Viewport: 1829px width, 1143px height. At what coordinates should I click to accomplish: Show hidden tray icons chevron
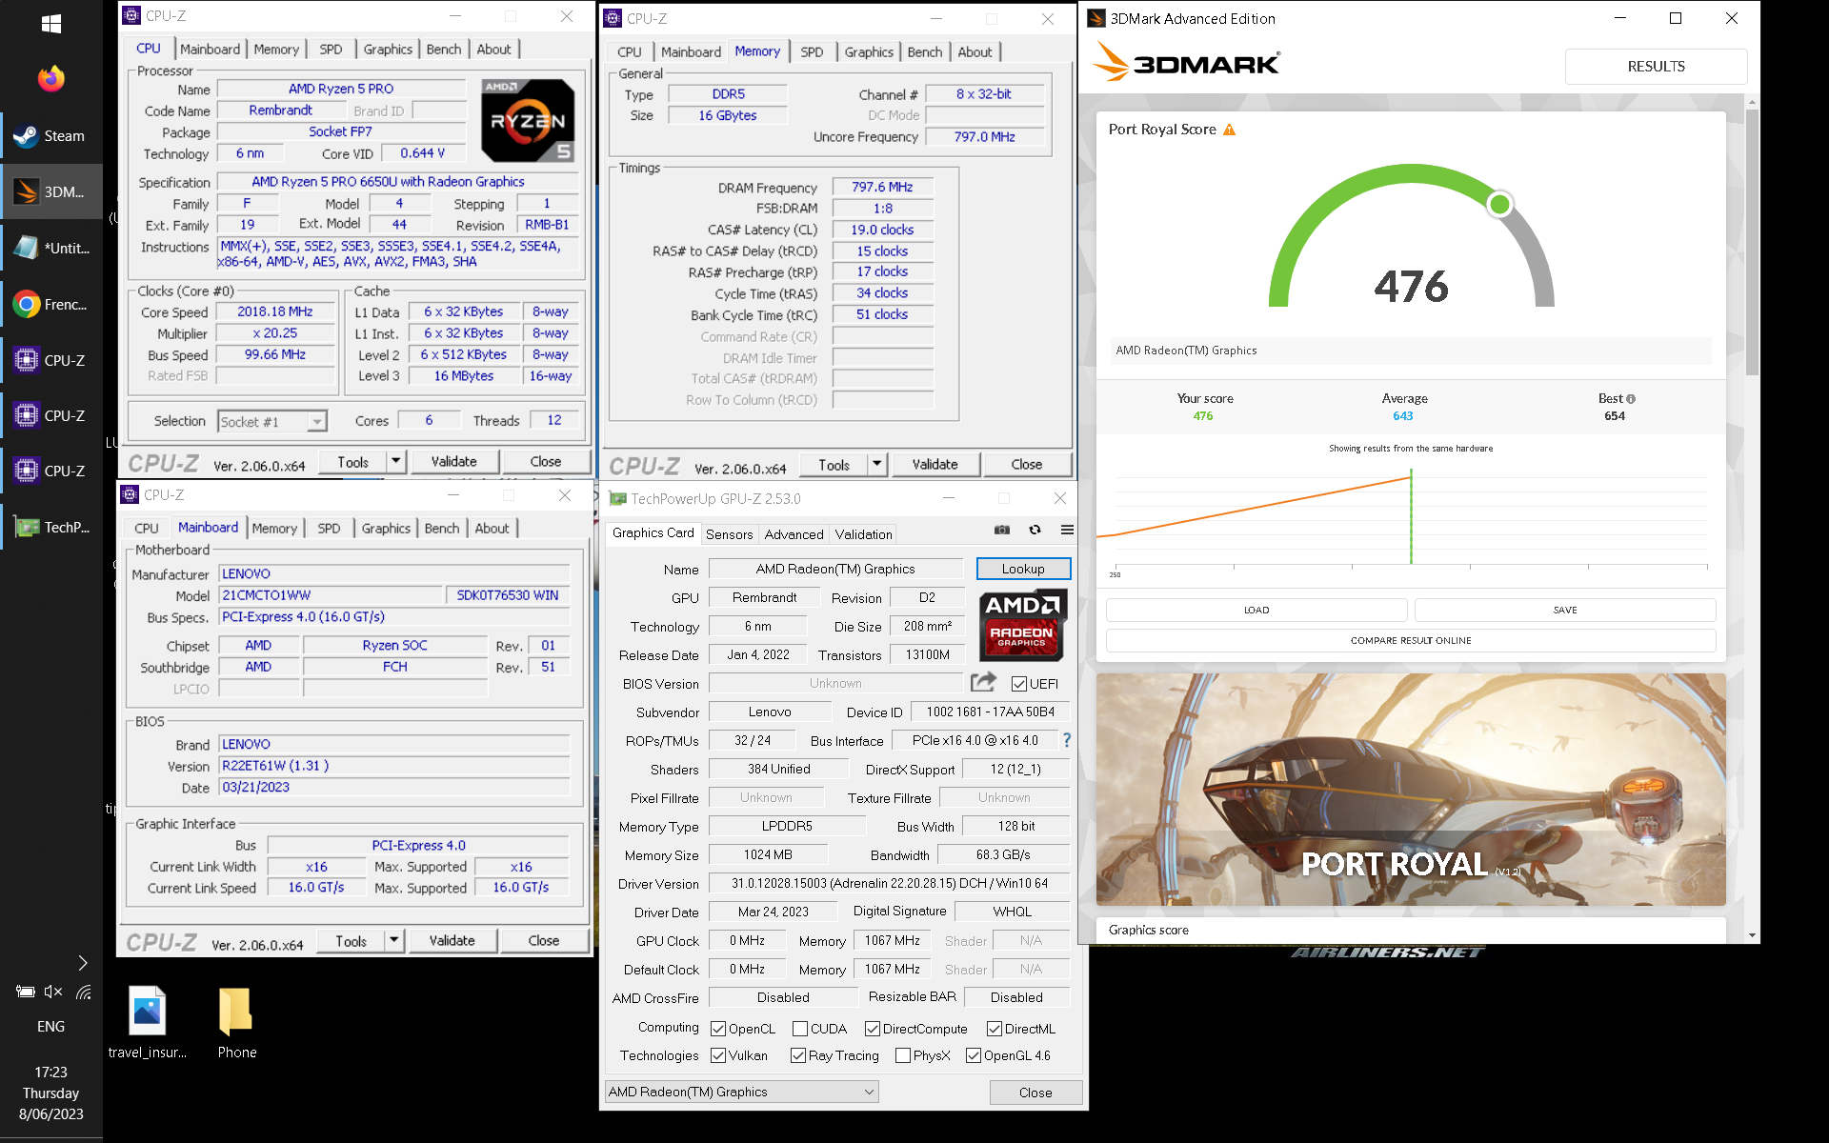click(x=83, y=963)
